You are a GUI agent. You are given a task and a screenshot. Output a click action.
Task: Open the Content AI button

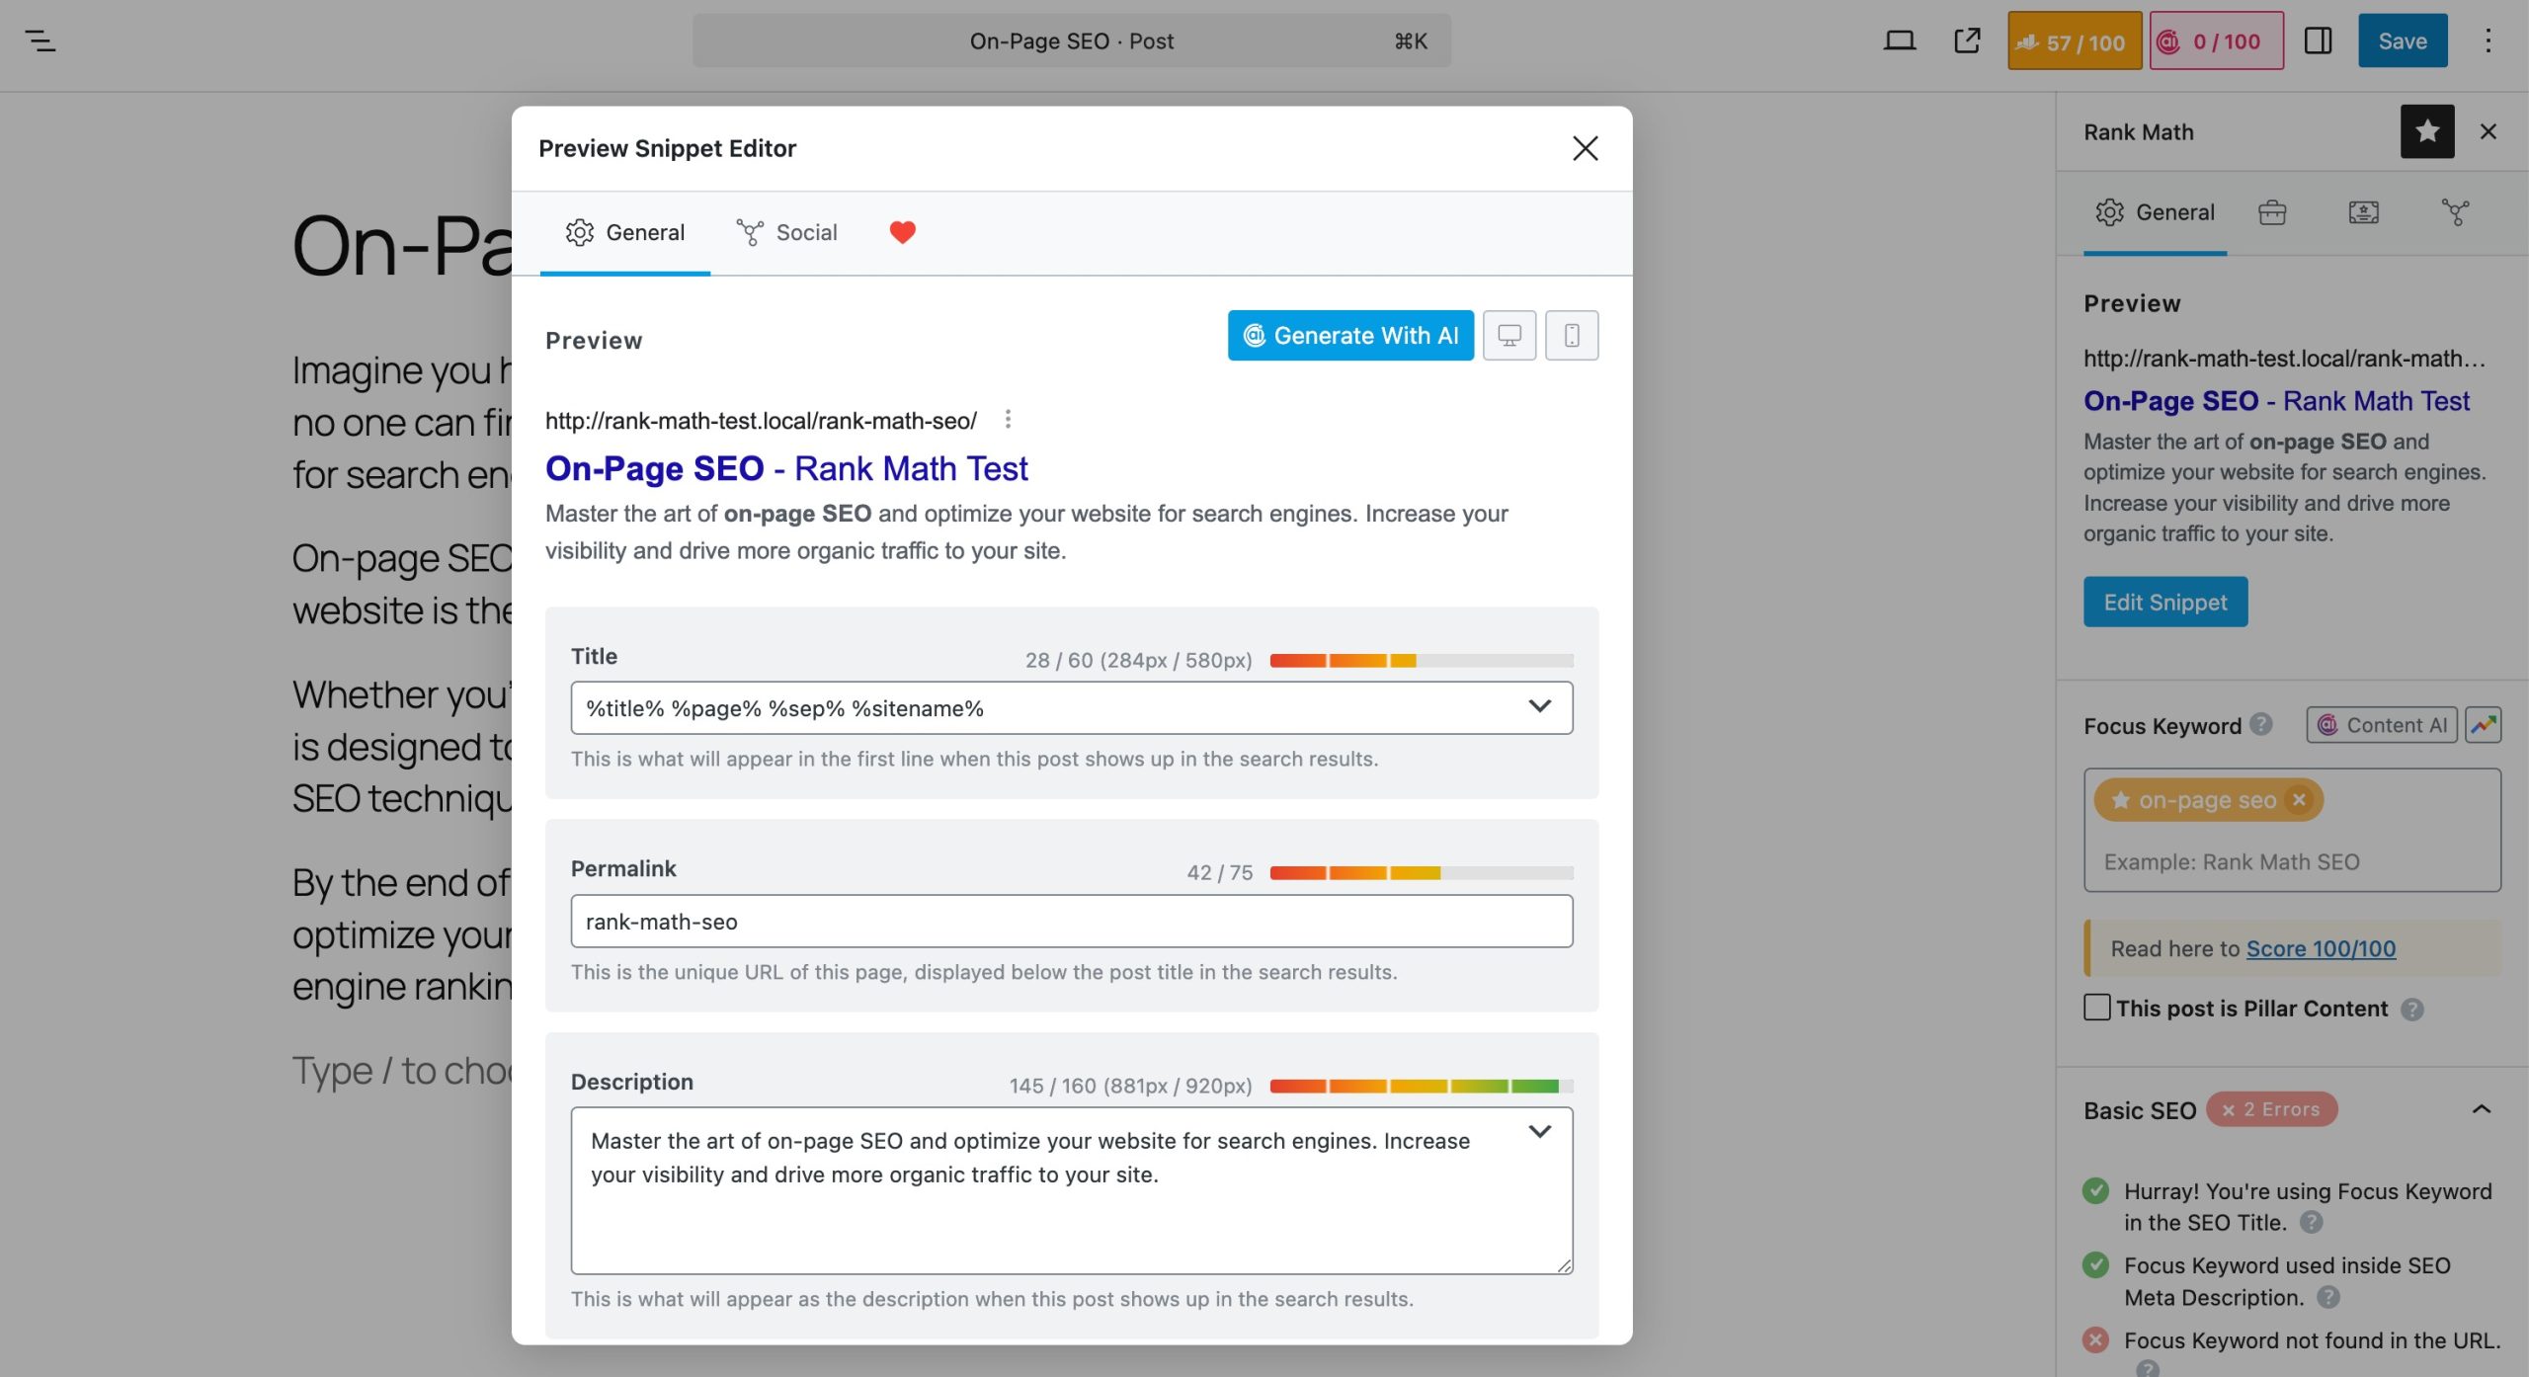2381,725
